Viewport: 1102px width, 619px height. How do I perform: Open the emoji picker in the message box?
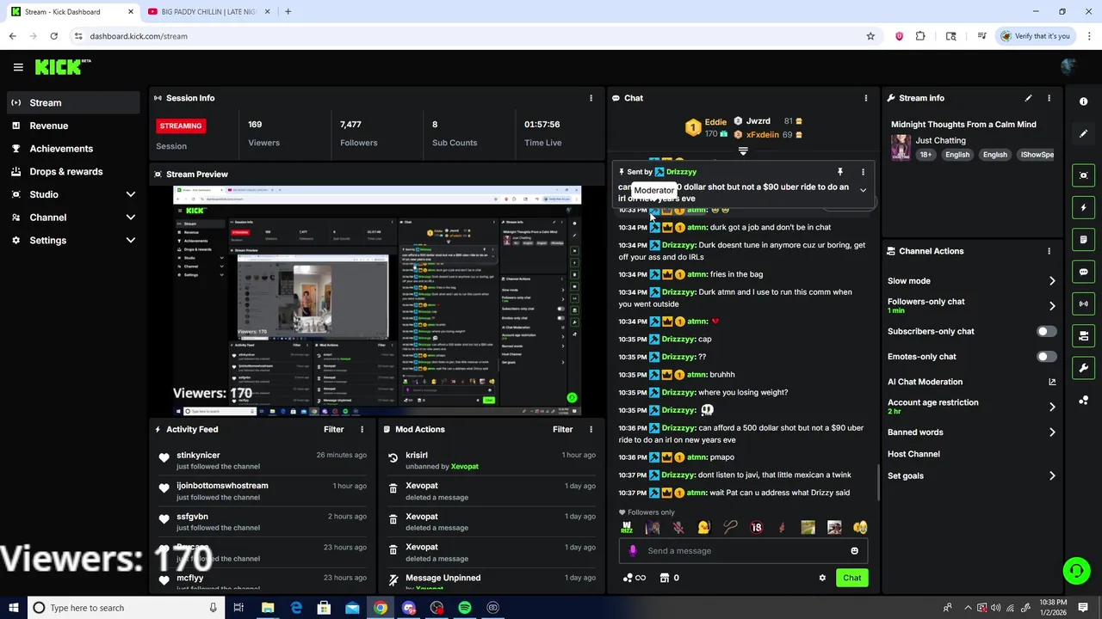click(x=854, y=551)
